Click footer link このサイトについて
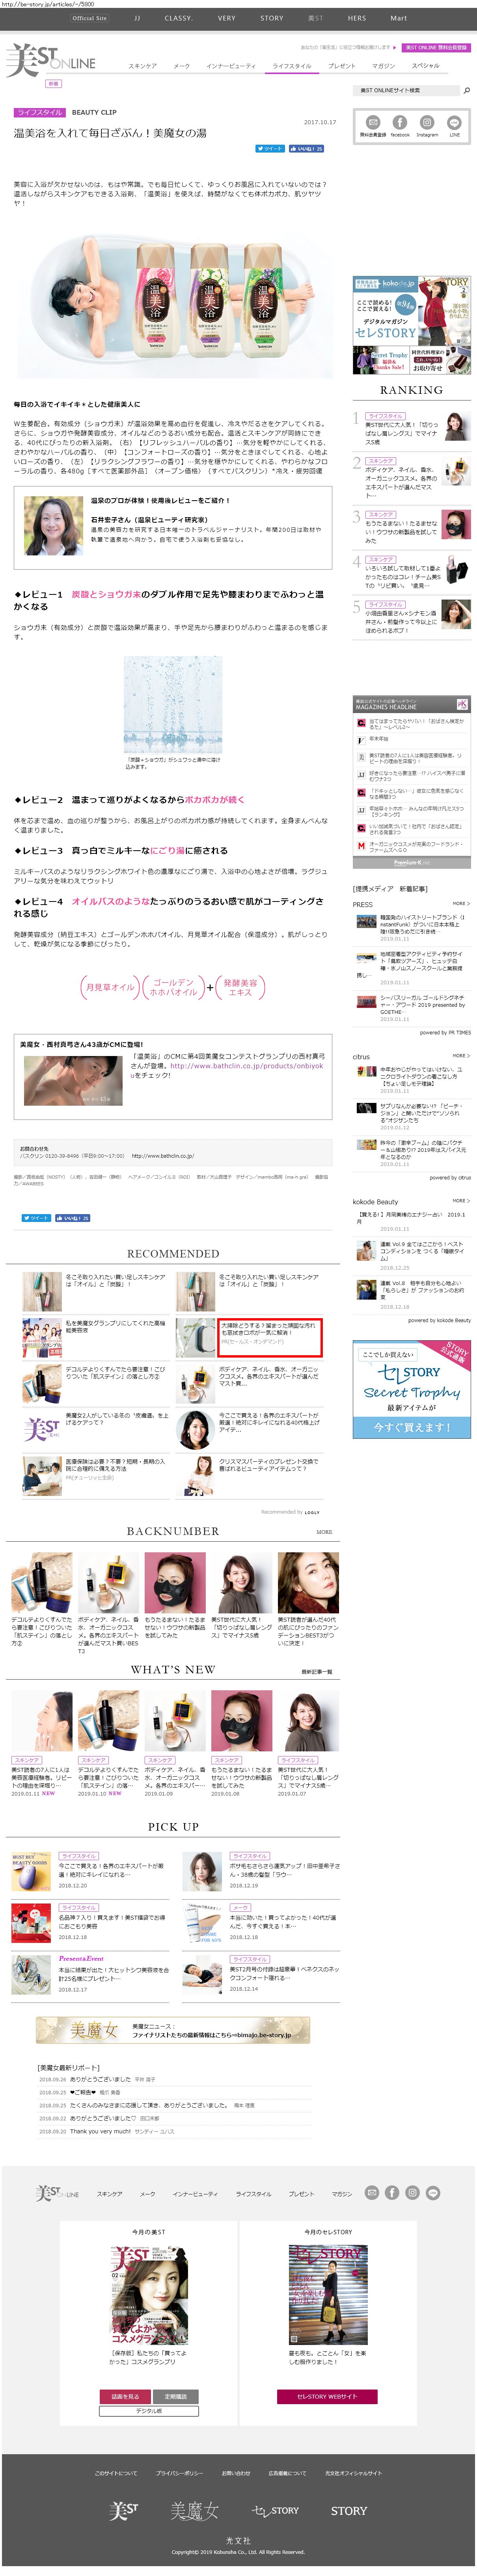The width and height of the screenshot is (477, 2576). 116,2473
